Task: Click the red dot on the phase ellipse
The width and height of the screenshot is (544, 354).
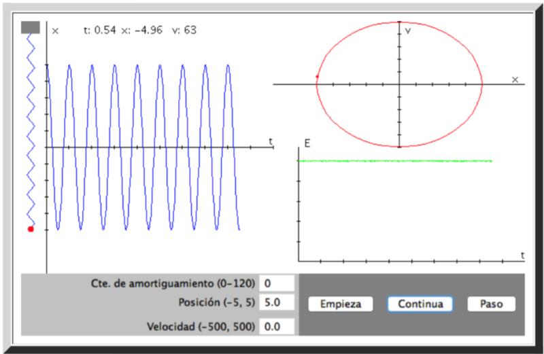Action: pos(317,77)
